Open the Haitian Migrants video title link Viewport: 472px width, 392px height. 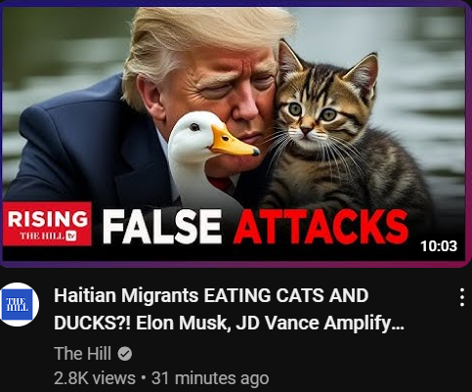coord(229,309)
